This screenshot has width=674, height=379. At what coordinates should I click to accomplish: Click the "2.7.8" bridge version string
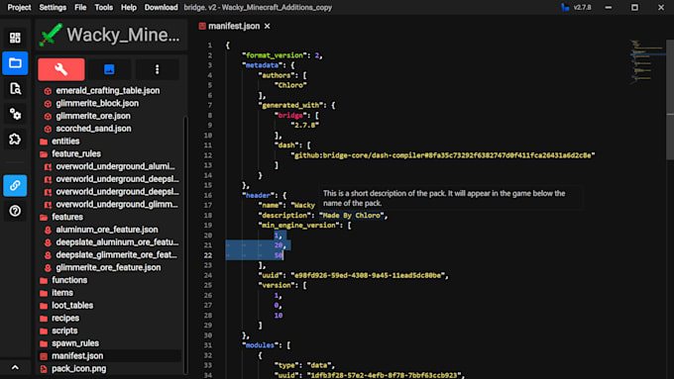pyautogui.click(x=304, y=126)
